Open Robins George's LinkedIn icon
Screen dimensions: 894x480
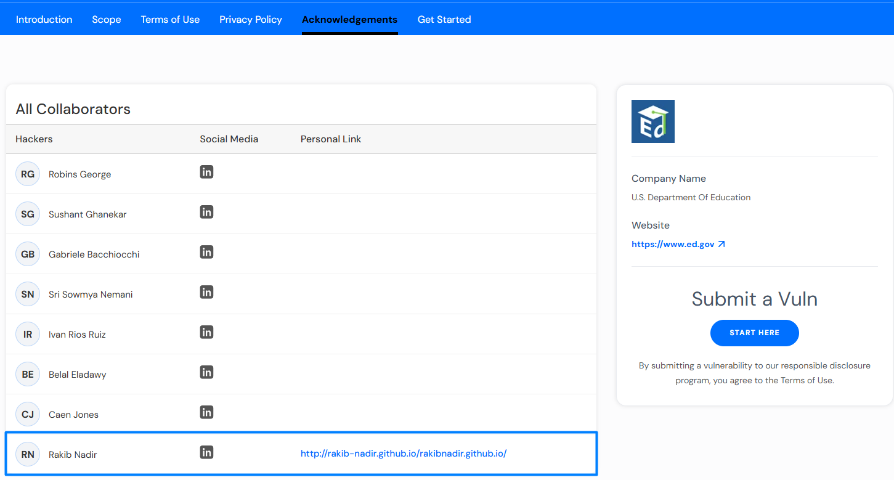pyautogui.click(x=207, y=172)
